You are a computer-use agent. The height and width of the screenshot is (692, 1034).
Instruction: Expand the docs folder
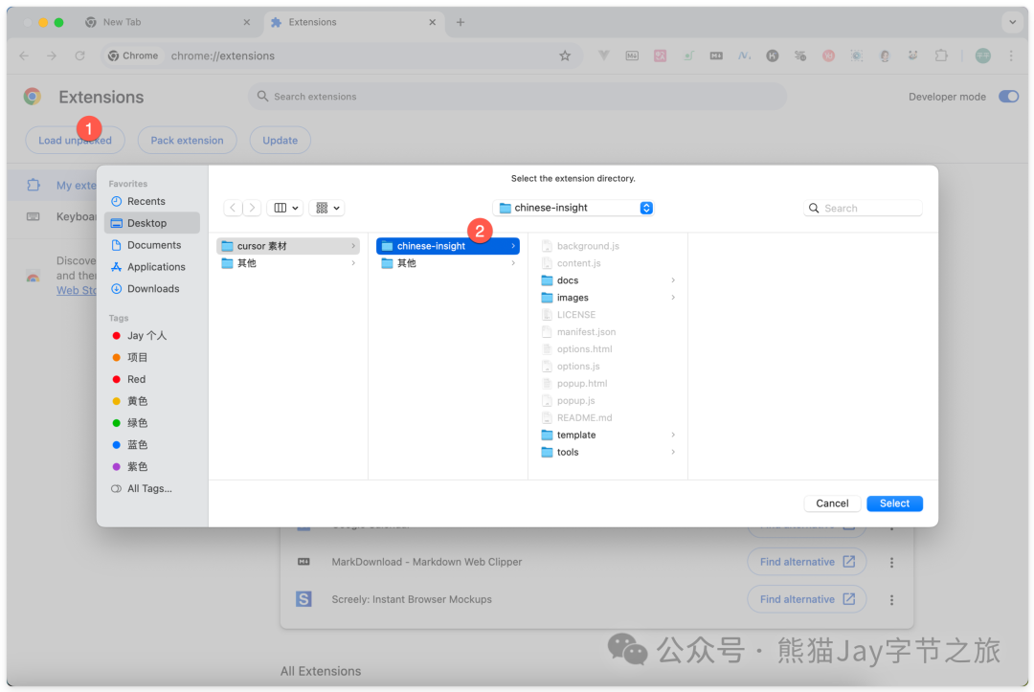pyautogui.click(x=568, y=280)
